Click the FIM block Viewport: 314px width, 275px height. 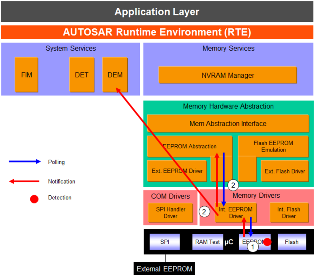tap(27, 75)
